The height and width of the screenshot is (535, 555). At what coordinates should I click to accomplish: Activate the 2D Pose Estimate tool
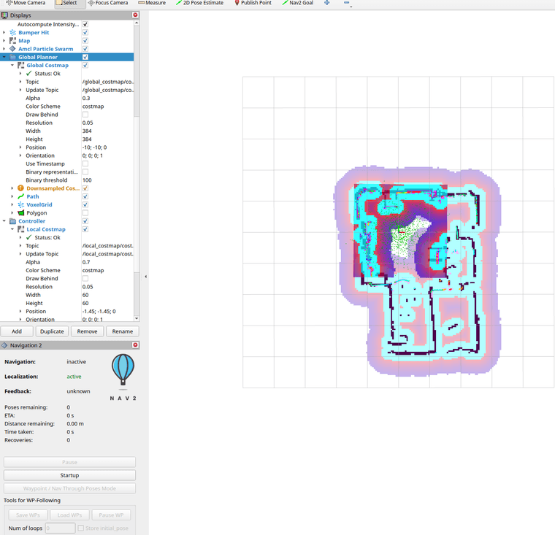tap(199, 3)
